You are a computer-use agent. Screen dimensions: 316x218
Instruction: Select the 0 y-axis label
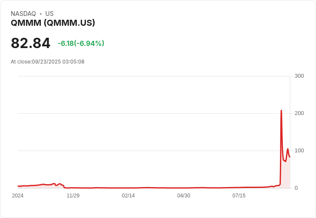point(296,188)
